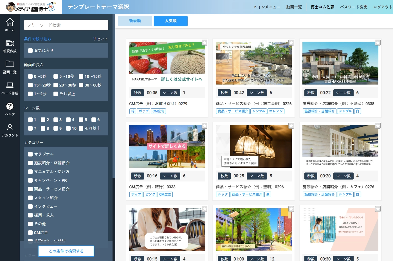
Task: Star the 不動産 house template as favorite
Action: [378, 42]
